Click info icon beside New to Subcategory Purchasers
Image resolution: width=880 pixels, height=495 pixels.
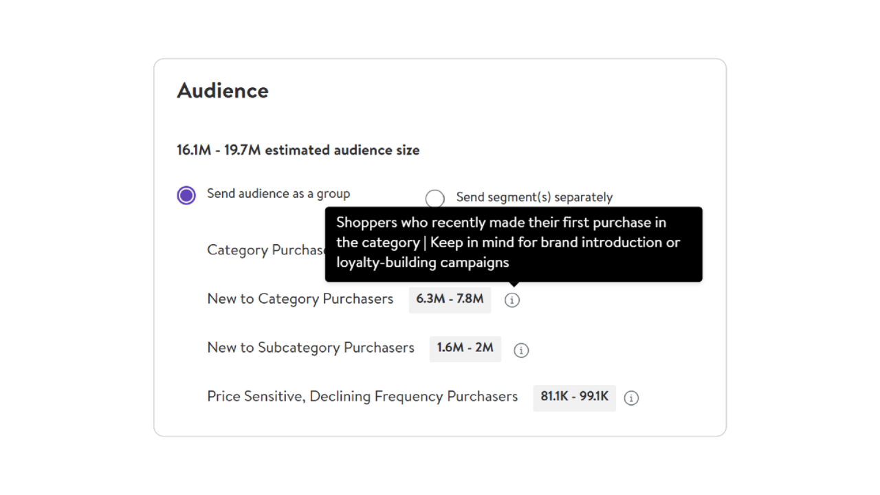521,350
